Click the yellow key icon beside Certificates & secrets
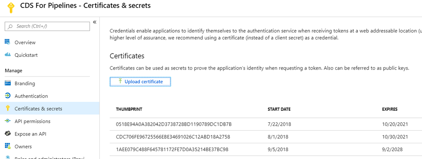The height and width of the screenshot is (159, 422). point(7,108)
